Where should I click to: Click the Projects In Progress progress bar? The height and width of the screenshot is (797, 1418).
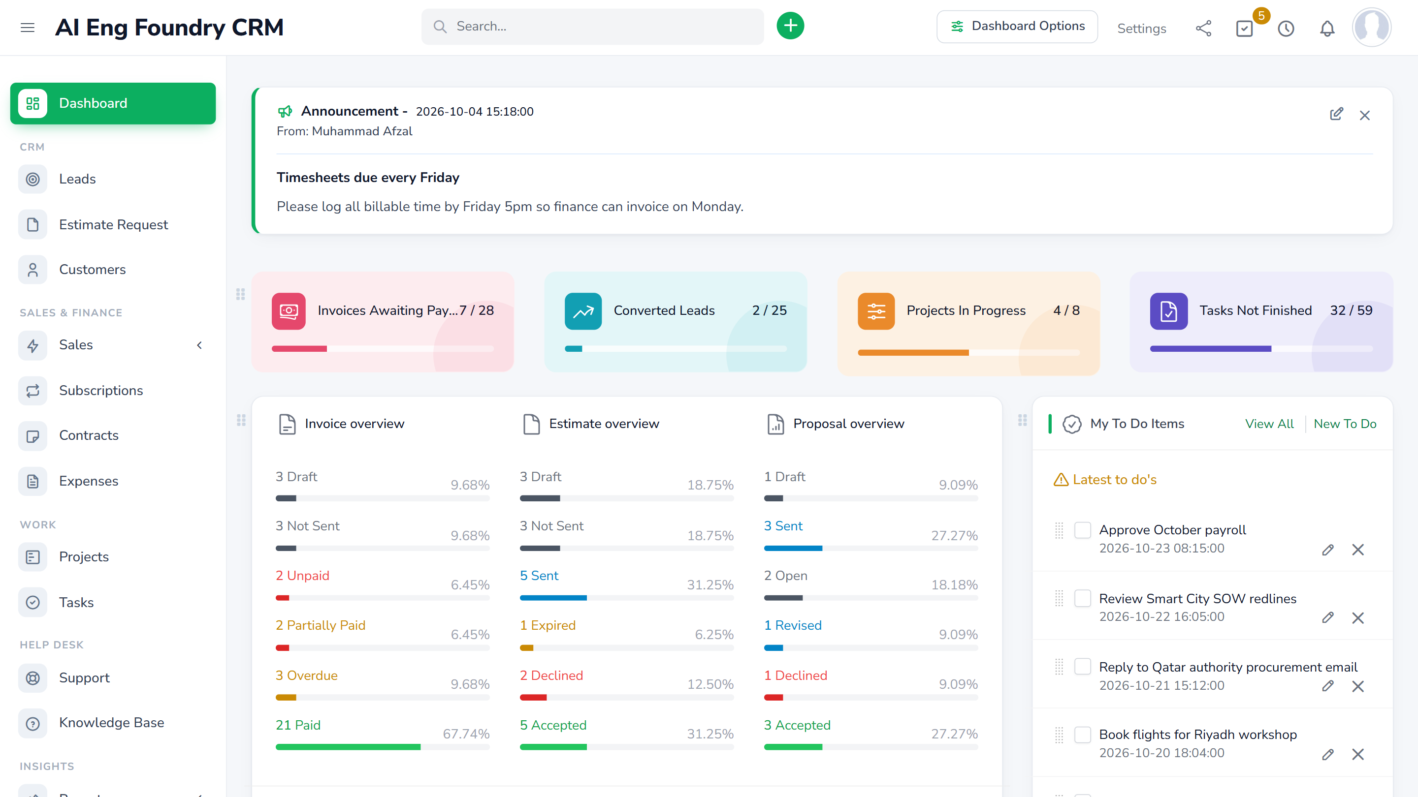click(x=968, y=353)
